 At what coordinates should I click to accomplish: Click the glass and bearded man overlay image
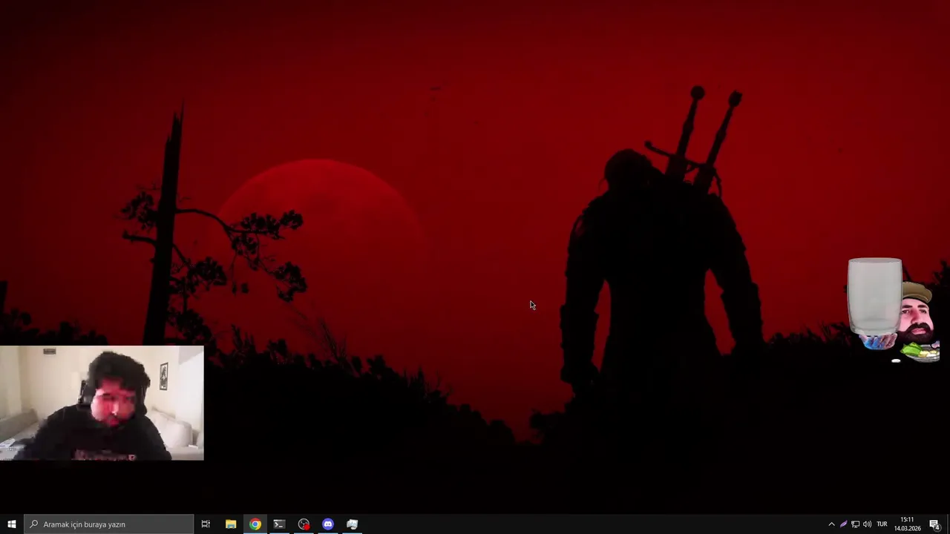(x=894, y=310)
